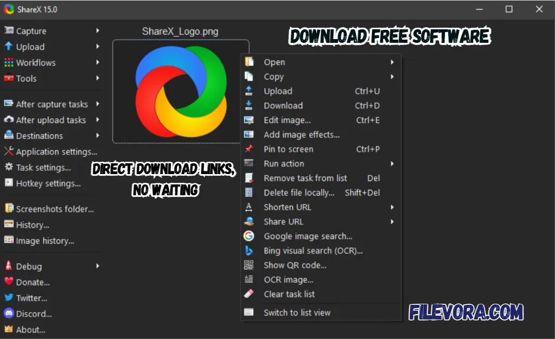Viewport: 555px width, 339px height.
Task: Select the Capture tool icon
Action: [8, 31]
